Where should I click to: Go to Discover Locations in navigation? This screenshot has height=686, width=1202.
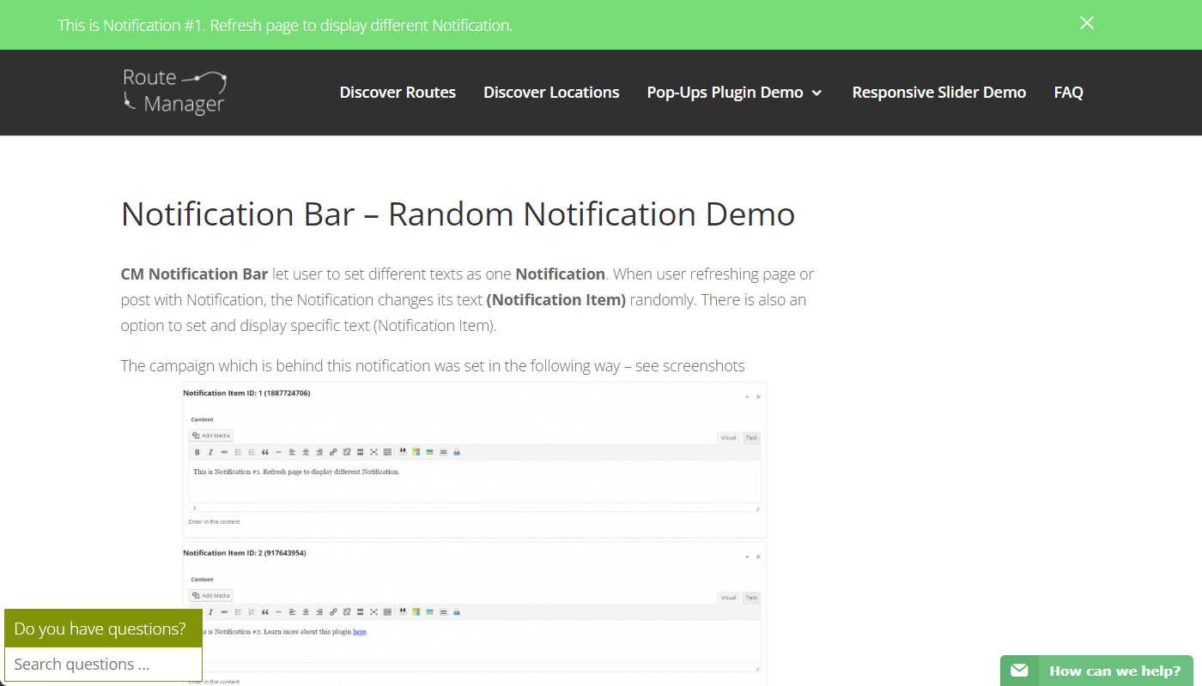coord(551,93)
